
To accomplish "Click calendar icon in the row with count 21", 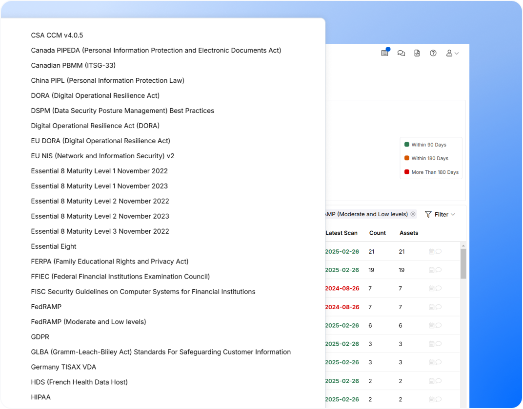I will [432, 252].
